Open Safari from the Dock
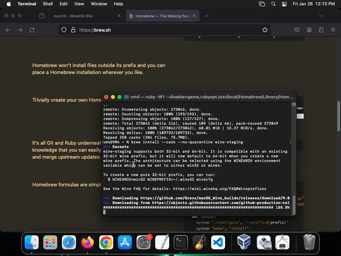 (x=69, y=242)
